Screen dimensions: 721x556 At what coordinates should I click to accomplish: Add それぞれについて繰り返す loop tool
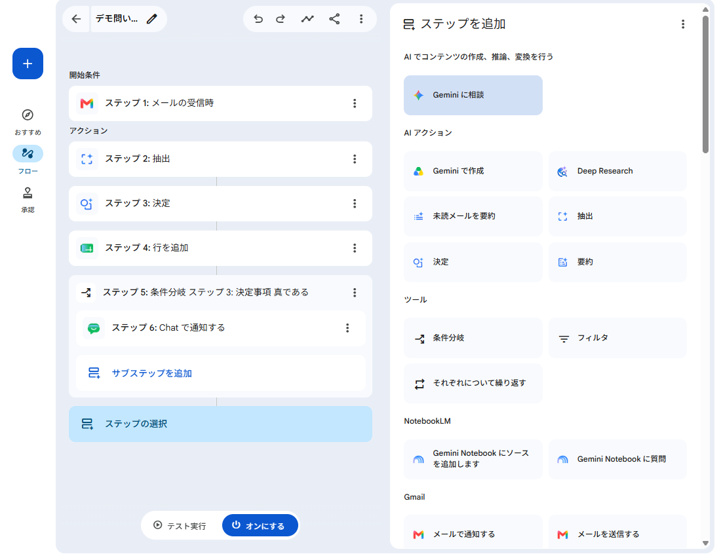(473, 383)
